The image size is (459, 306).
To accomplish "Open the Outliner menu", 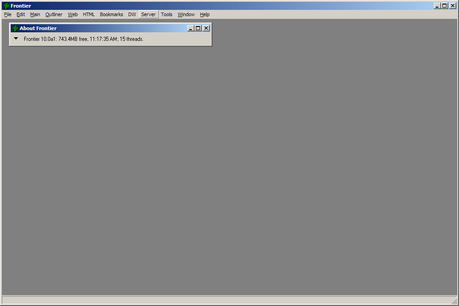I will 54,14.
